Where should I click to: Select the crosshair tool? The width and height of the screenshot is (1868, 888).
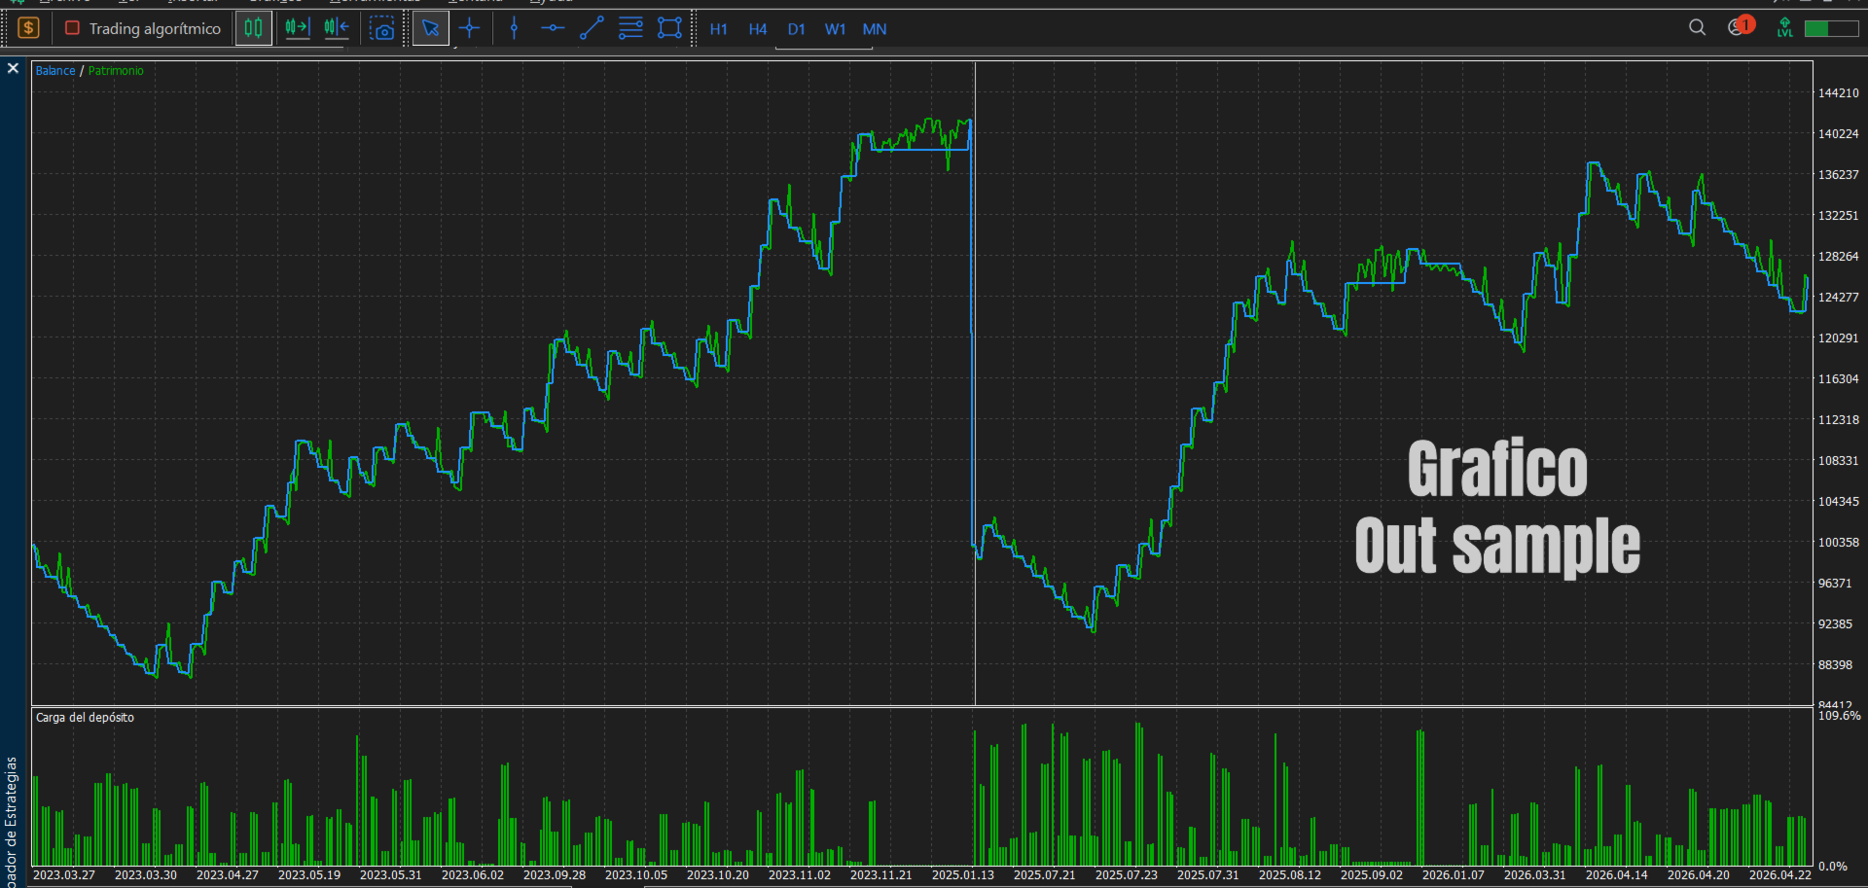pyautogui.click(x=470, y=28)
